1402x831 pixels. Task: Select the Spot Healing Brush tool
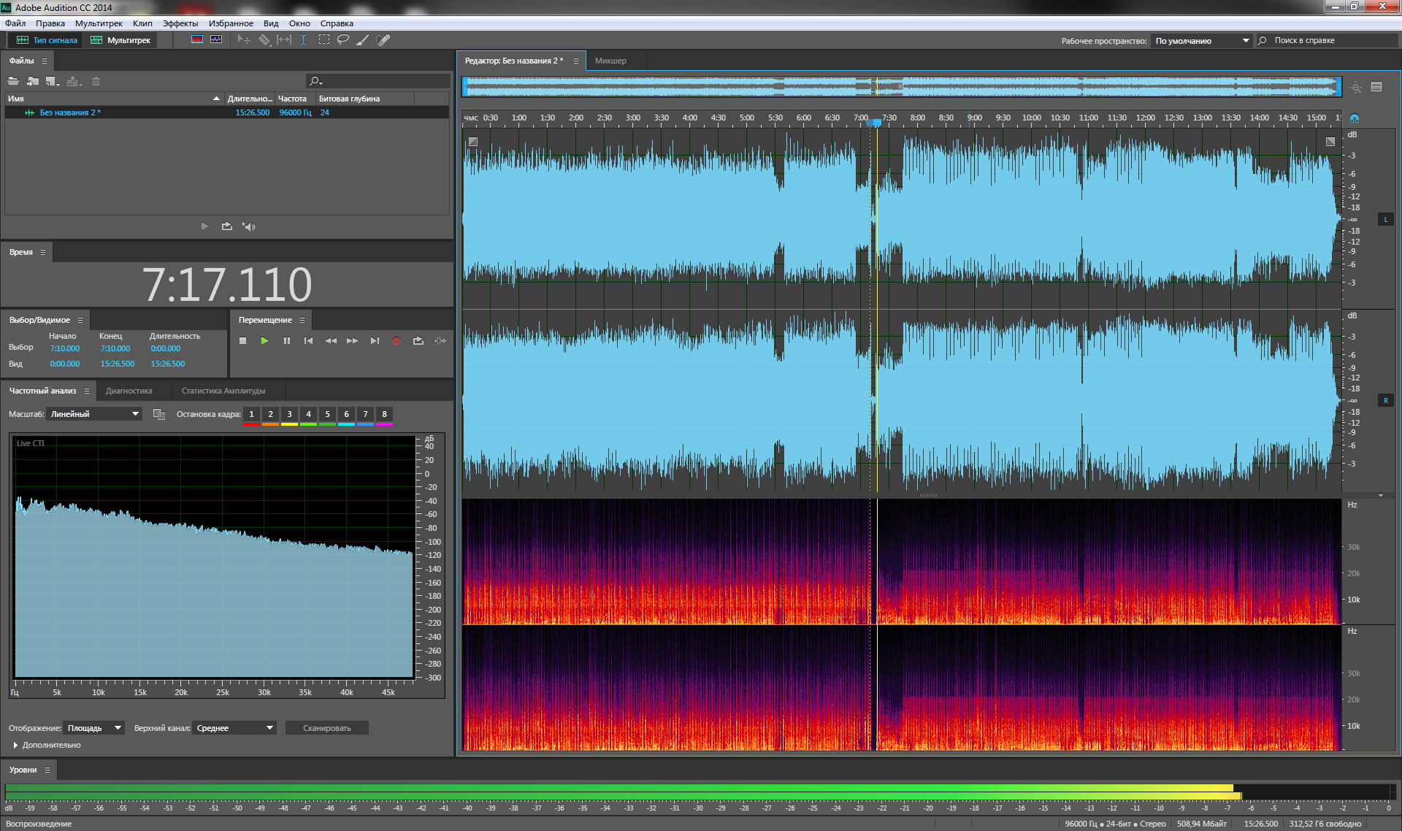383,40
